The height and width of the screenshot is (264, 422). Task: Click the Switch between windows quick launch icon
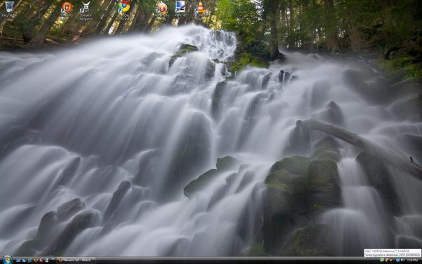[x=24, y=260]
